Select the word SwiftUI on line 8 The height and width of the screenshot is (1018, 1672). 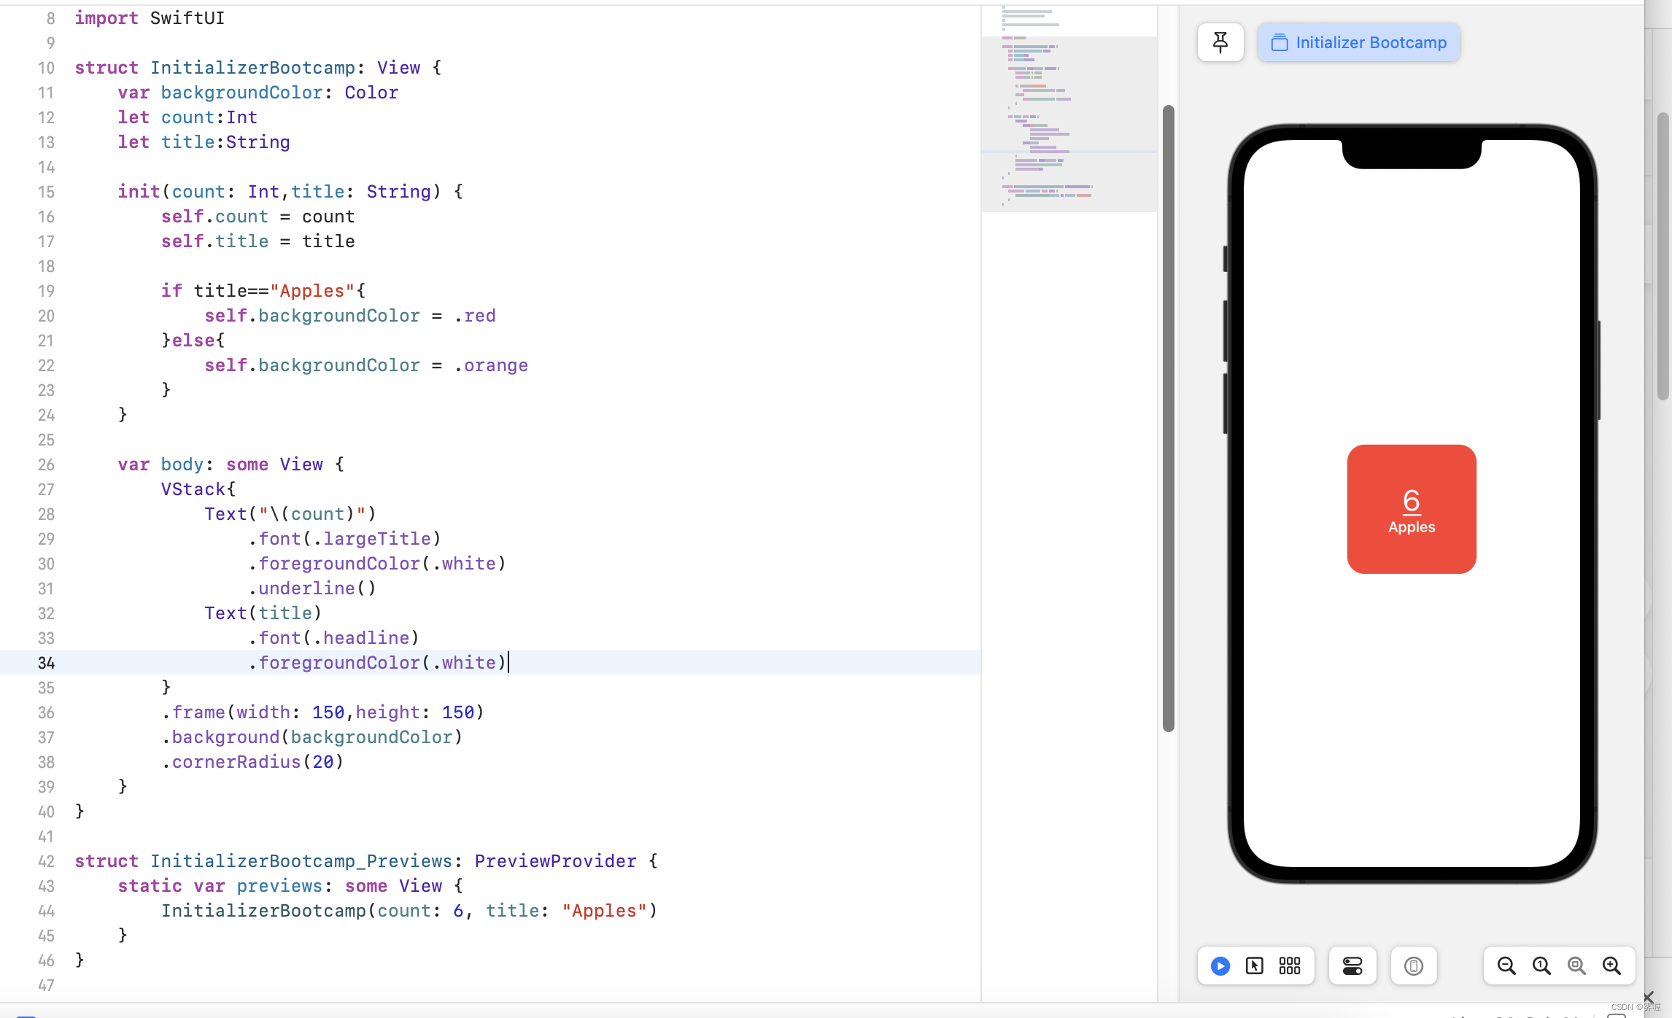[187, 18]
